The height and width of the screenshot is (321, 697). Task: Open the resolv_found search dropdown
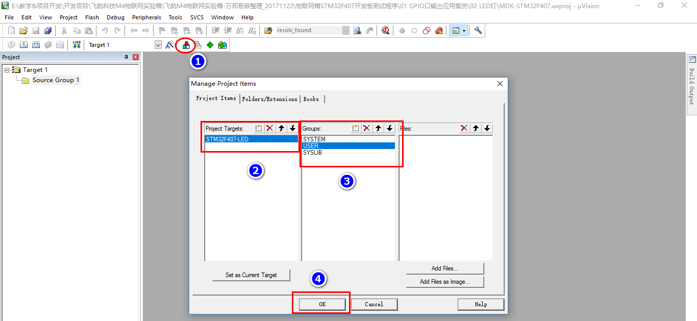pyautogui.click(x=346, y=31)
